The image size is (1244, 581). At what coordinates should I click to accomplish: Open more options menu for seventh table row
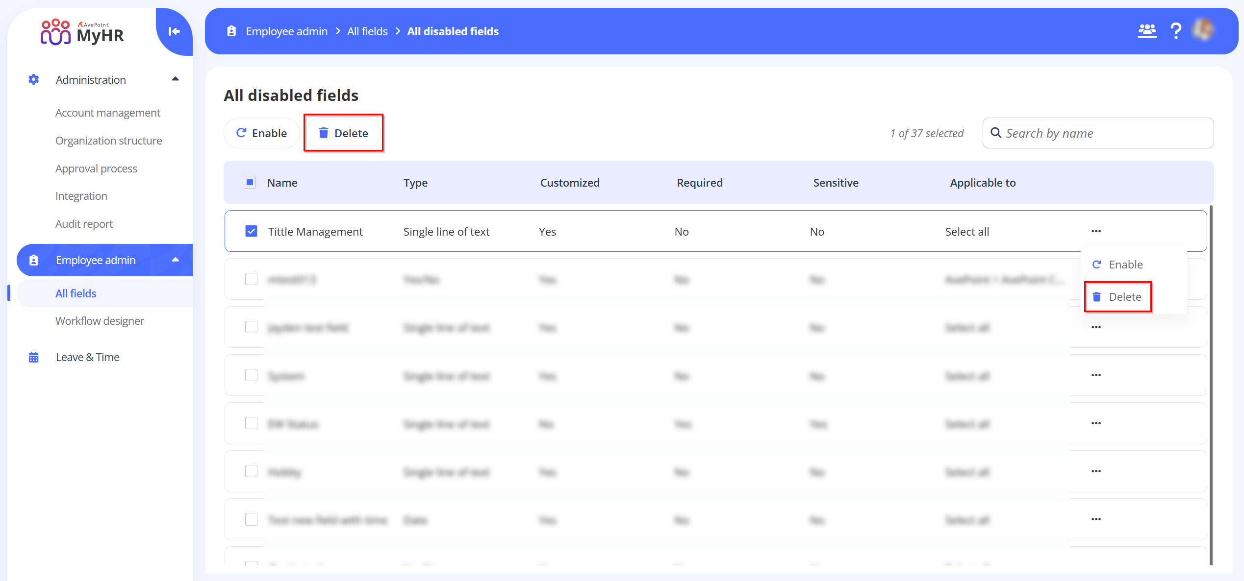1096,519
